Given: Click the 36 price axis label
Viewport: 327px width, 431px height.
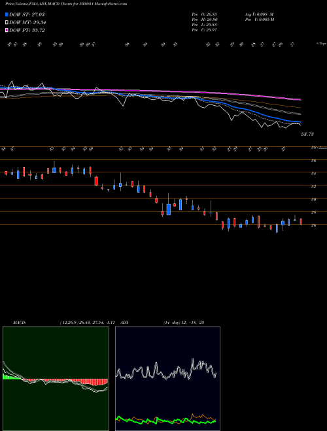Looking at the screenshot, I should 313,161.
